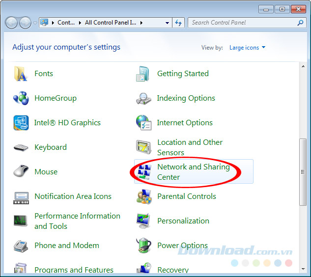Open the Getting Started icon
The image size is (311, 277).
tap(143, 74)
